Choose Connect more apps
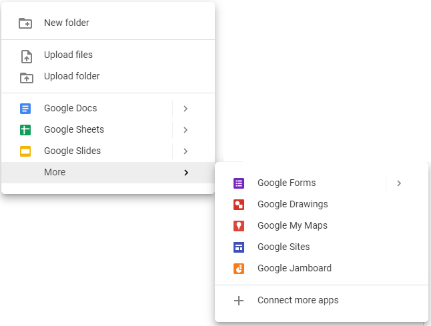This screenshot has height=326, width=431. [322, 301]
